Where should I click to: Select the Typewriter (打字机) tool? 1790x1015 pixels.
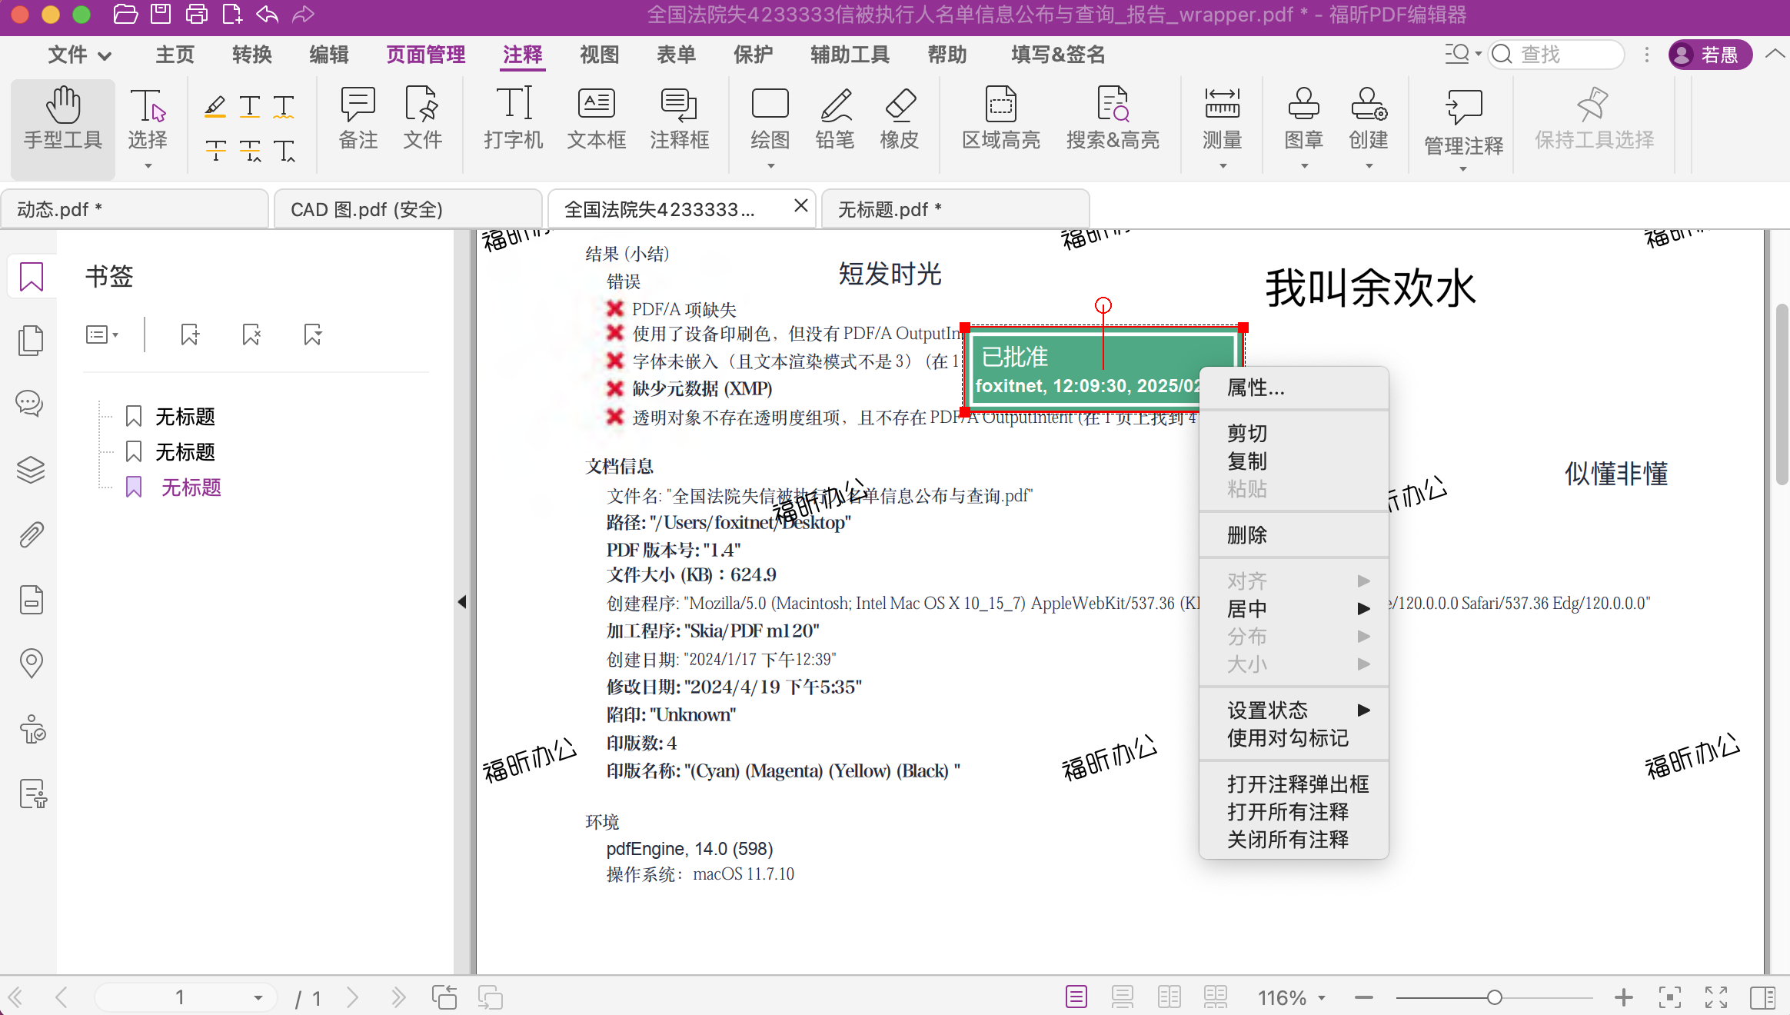click(513, 117)
